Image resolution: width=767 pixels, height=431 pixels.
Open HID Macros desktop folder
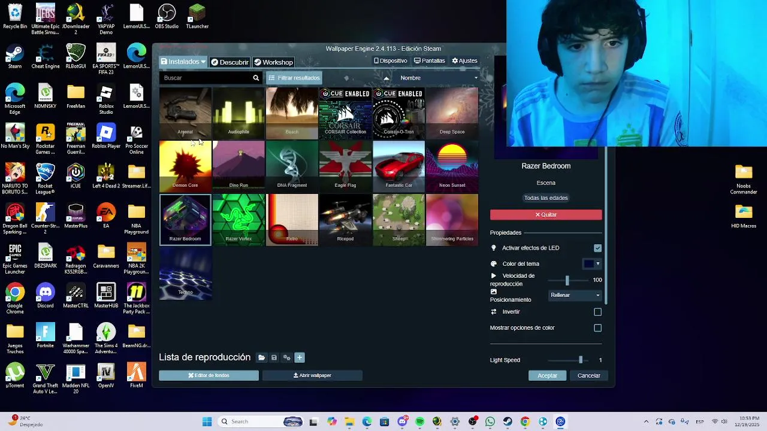tap(744, 216)
